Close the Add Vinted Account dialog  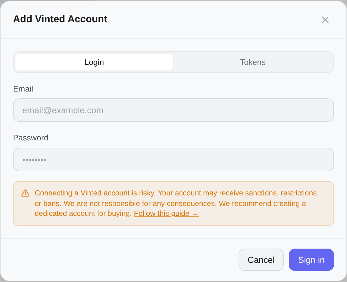point(325,20)
